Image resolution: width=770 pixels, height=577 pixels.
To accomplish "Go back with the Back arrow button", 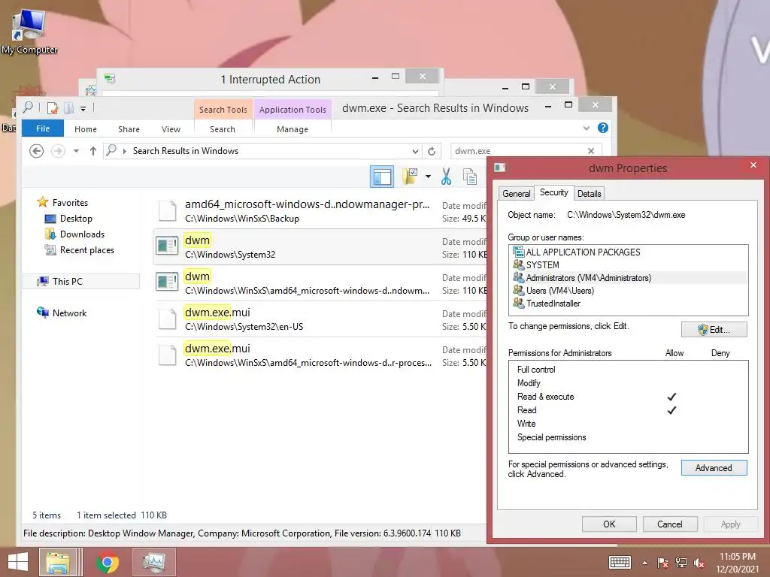I will [36, 151].
